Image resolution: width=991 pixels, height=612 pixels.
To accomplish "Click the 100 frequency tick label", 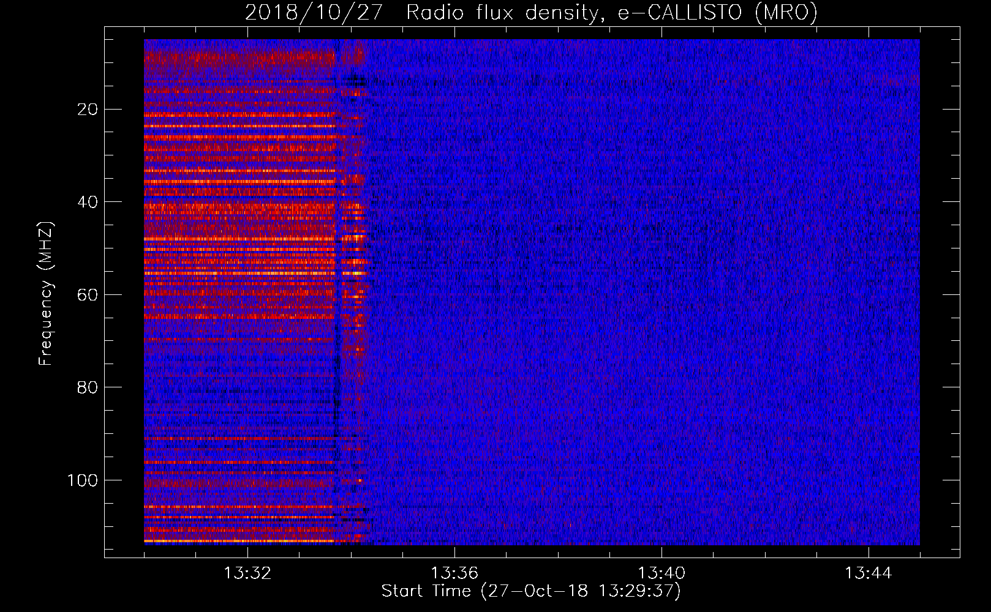I will 83,480.
